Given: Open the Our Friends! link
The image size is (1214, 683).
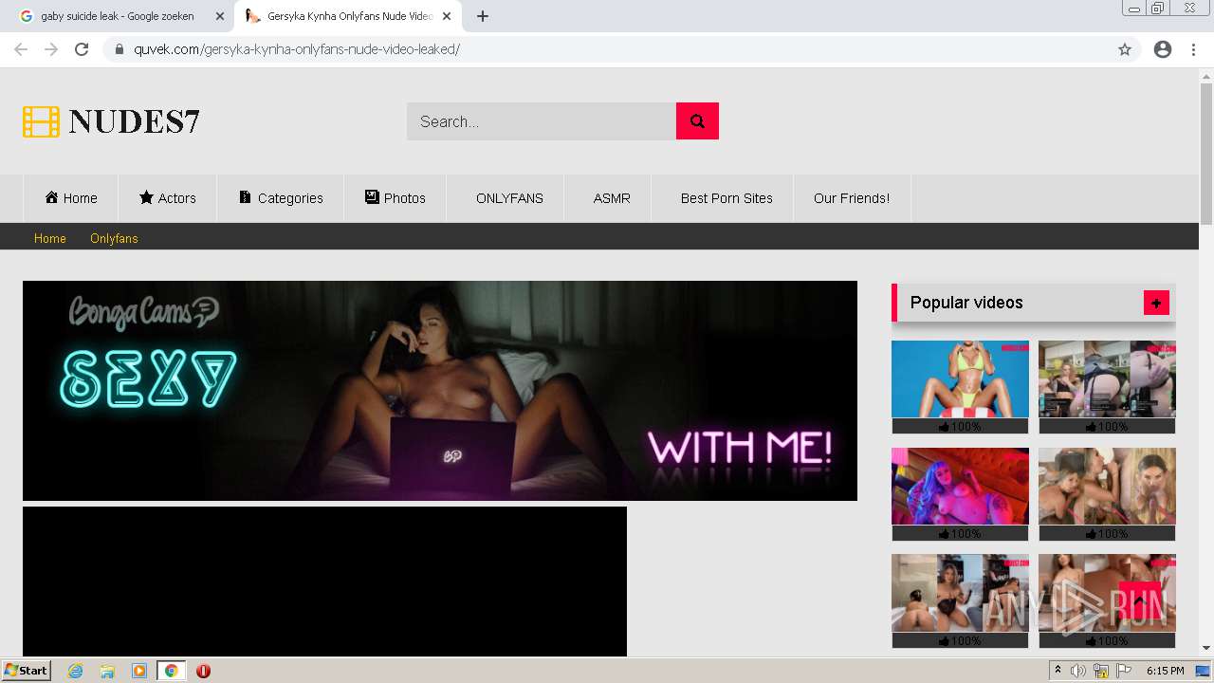Looking at the screenshot, I should click(x=852, y=198).
